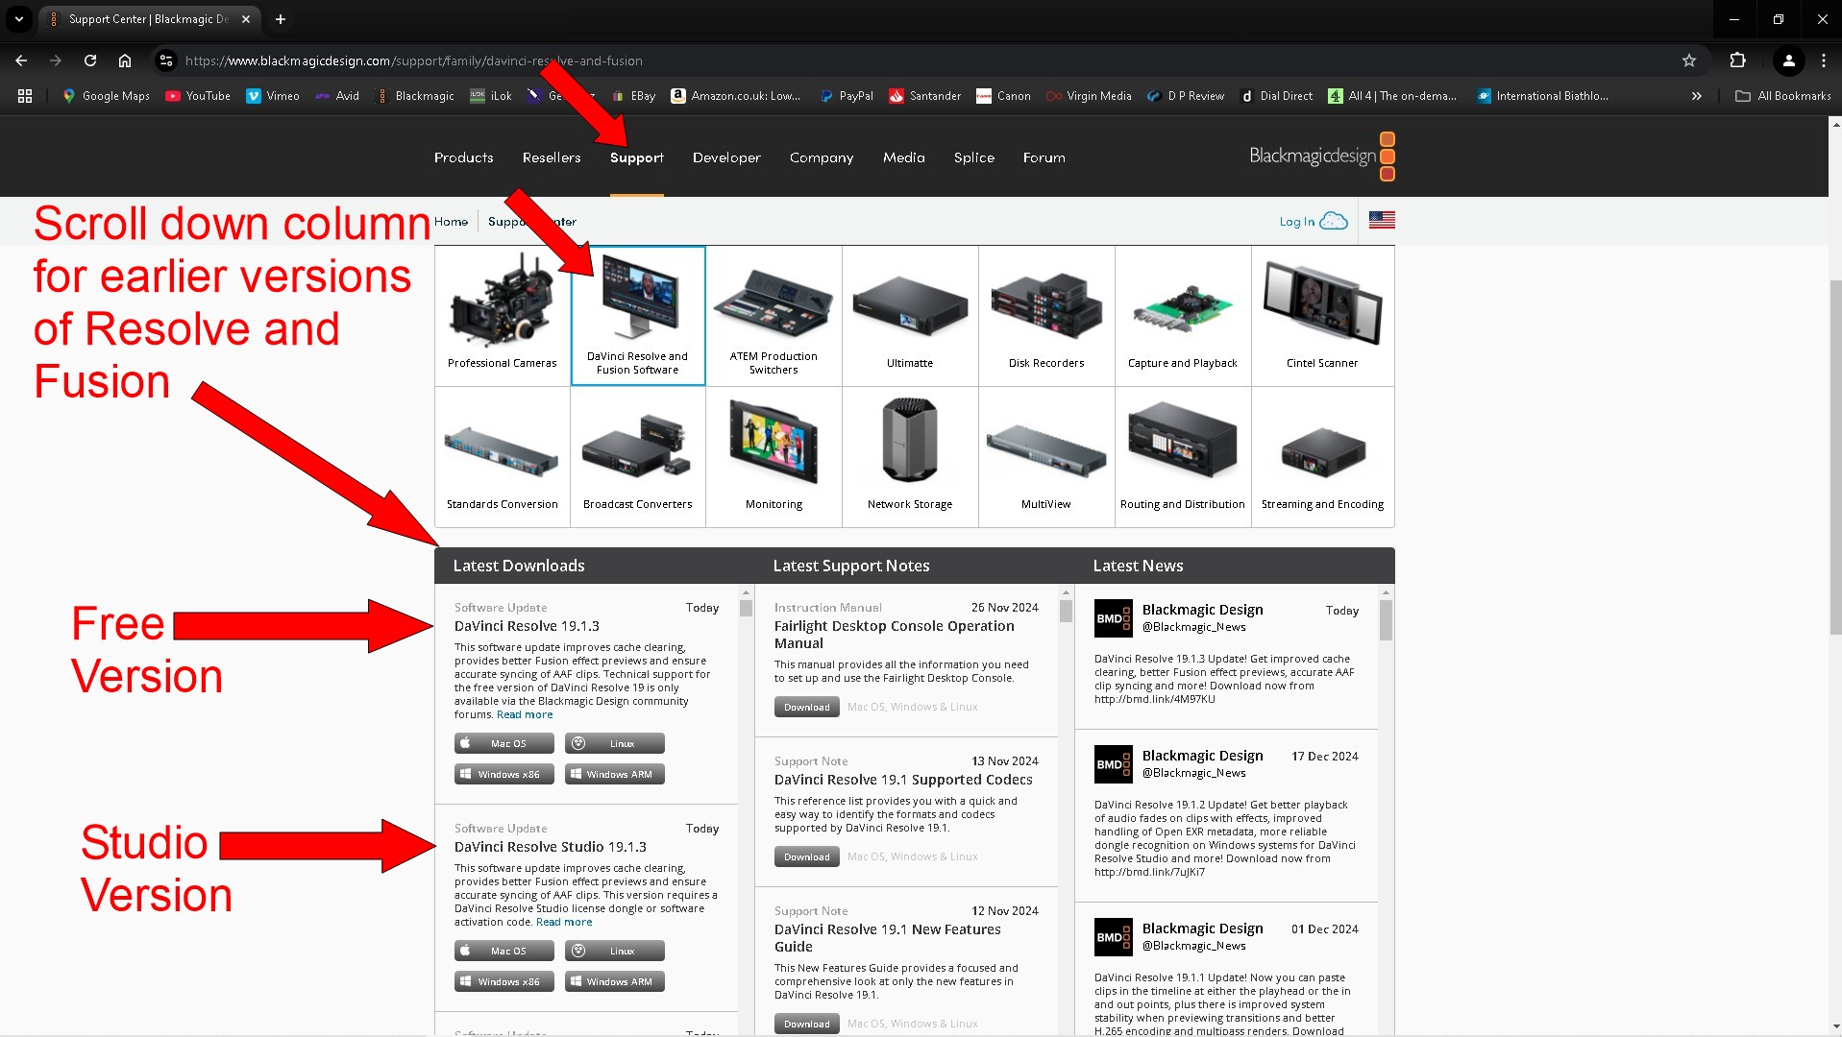Select Cintel Scanner tile
The width and height of the screenshot is (1842, 1037).
(1322, 316)
